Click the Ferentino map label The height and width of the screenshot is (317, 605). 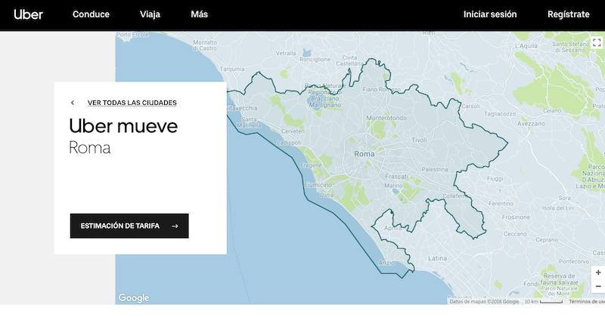click(501, 204)
